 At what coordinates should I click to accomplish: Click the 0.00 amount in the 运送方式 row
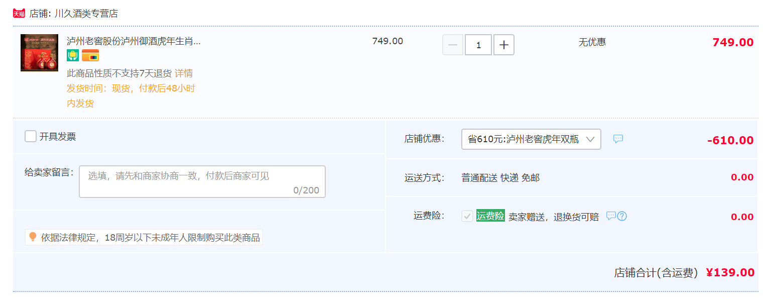pos(742,177)
